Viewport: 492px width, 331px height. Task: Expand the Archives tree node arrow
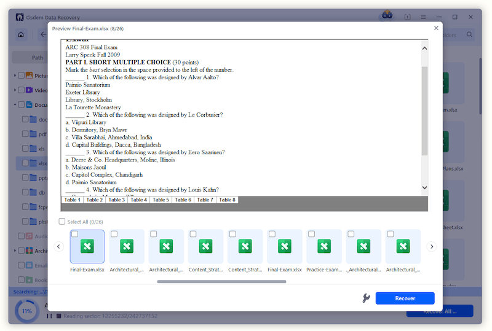point(15,251)
